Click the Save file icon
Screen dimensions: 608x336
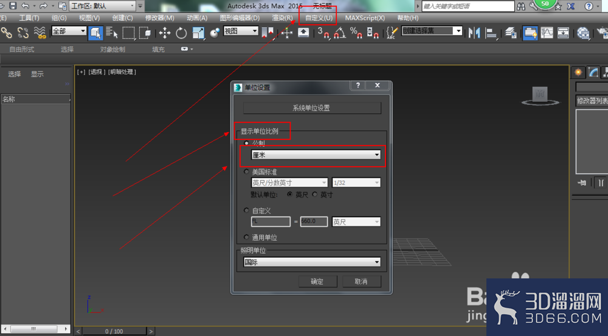[x=13, y=5]
